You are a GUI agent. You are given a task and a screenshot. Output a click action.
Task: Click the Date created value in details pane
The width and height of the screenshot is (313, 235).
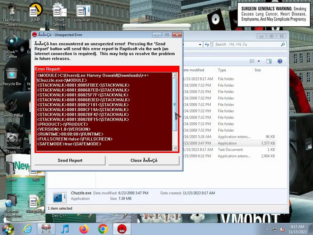[x=199, y=193]
